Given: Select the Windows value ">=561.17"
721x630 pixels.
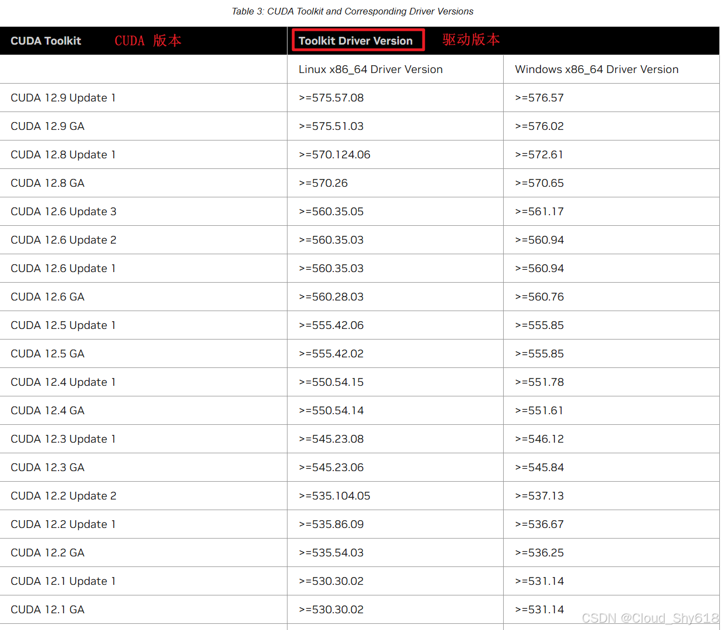Looking at the screenshot, I should pyautogui.click(x=539, y=211).
